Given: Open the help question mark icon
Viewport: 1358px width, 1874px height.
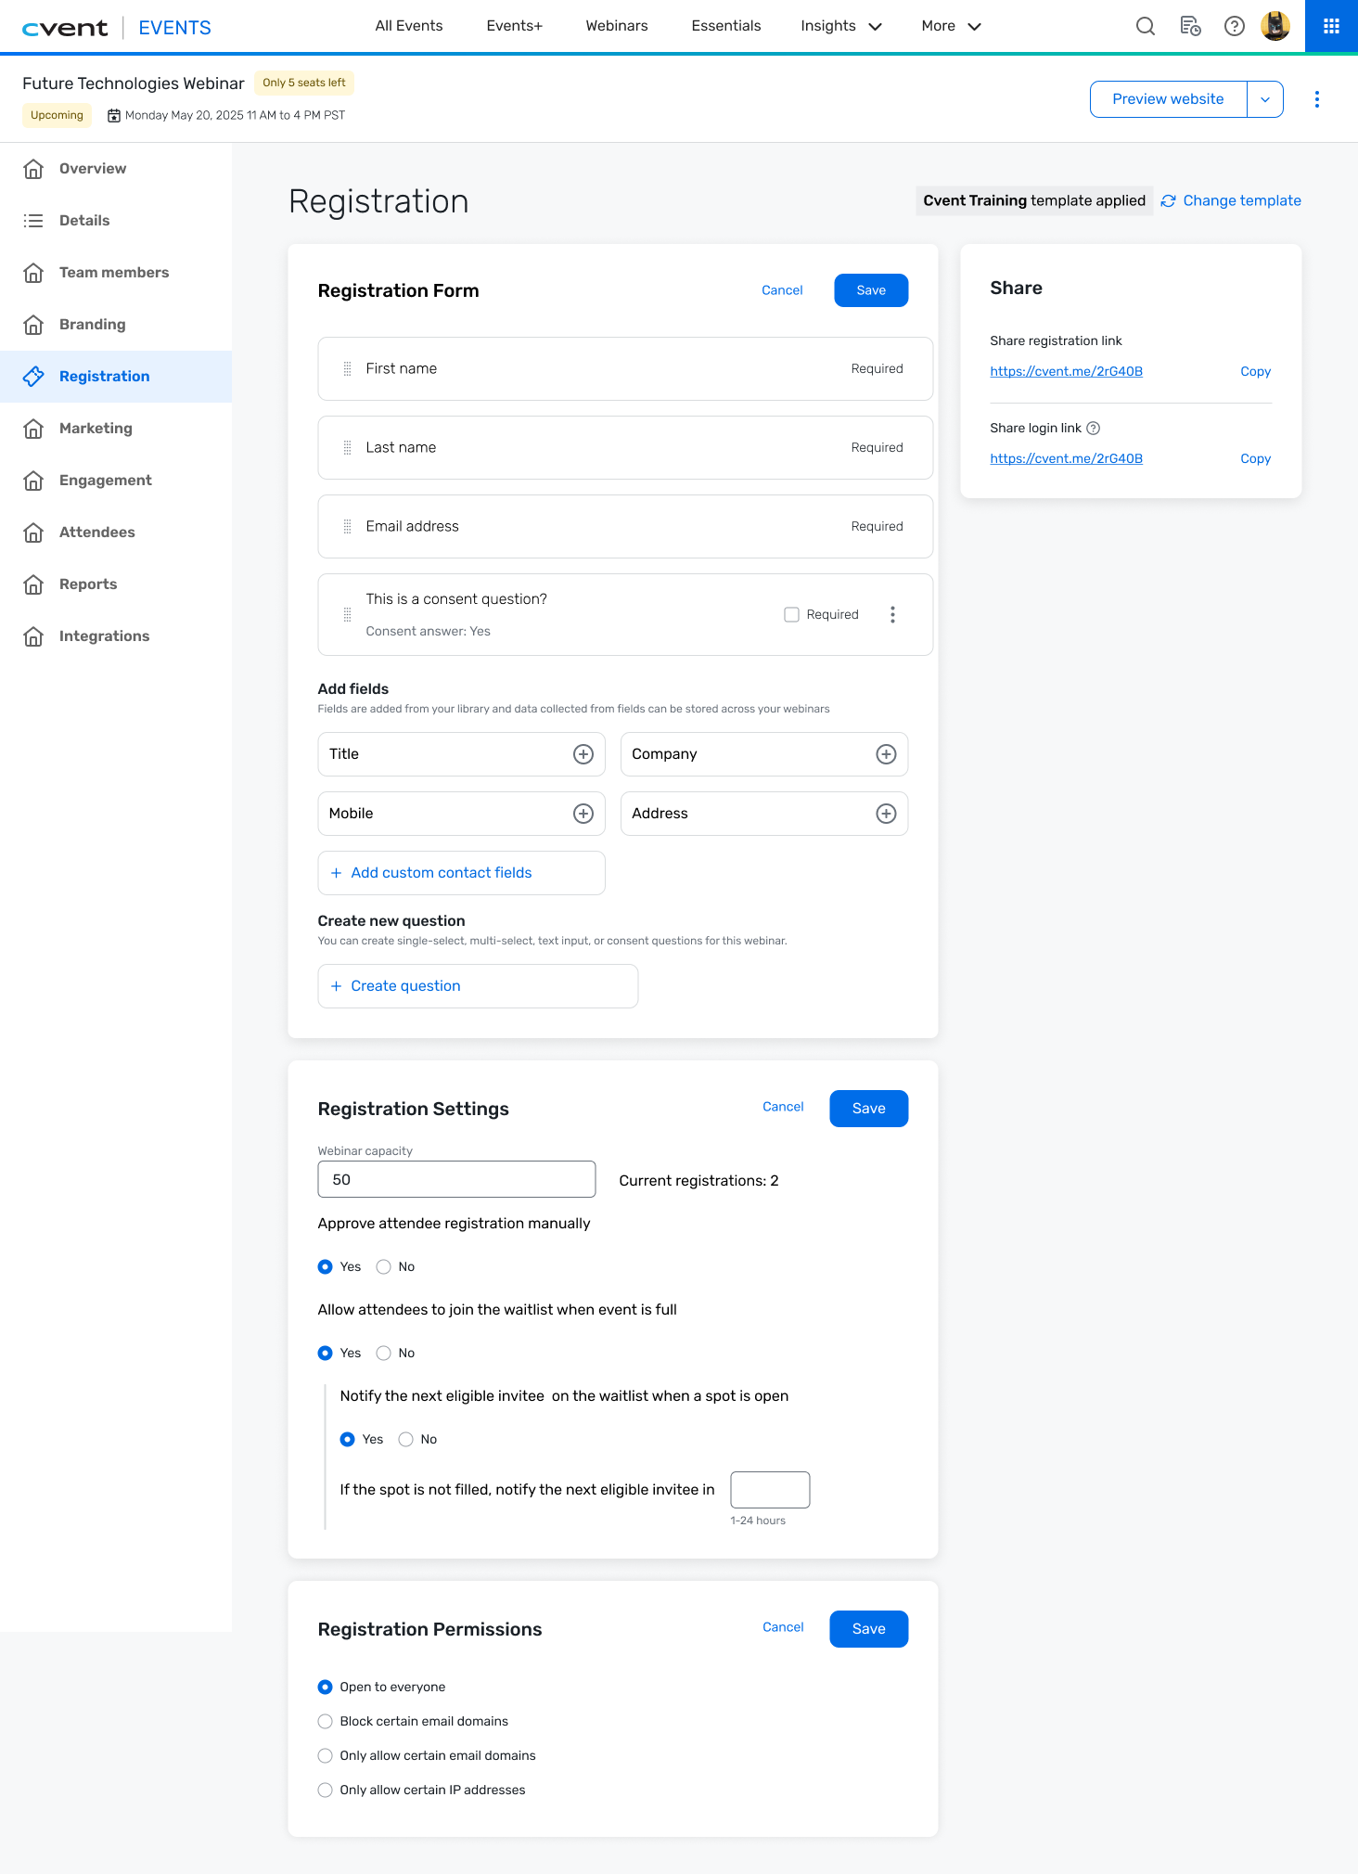Looking at the screenshot, I should pos(1234,26).
